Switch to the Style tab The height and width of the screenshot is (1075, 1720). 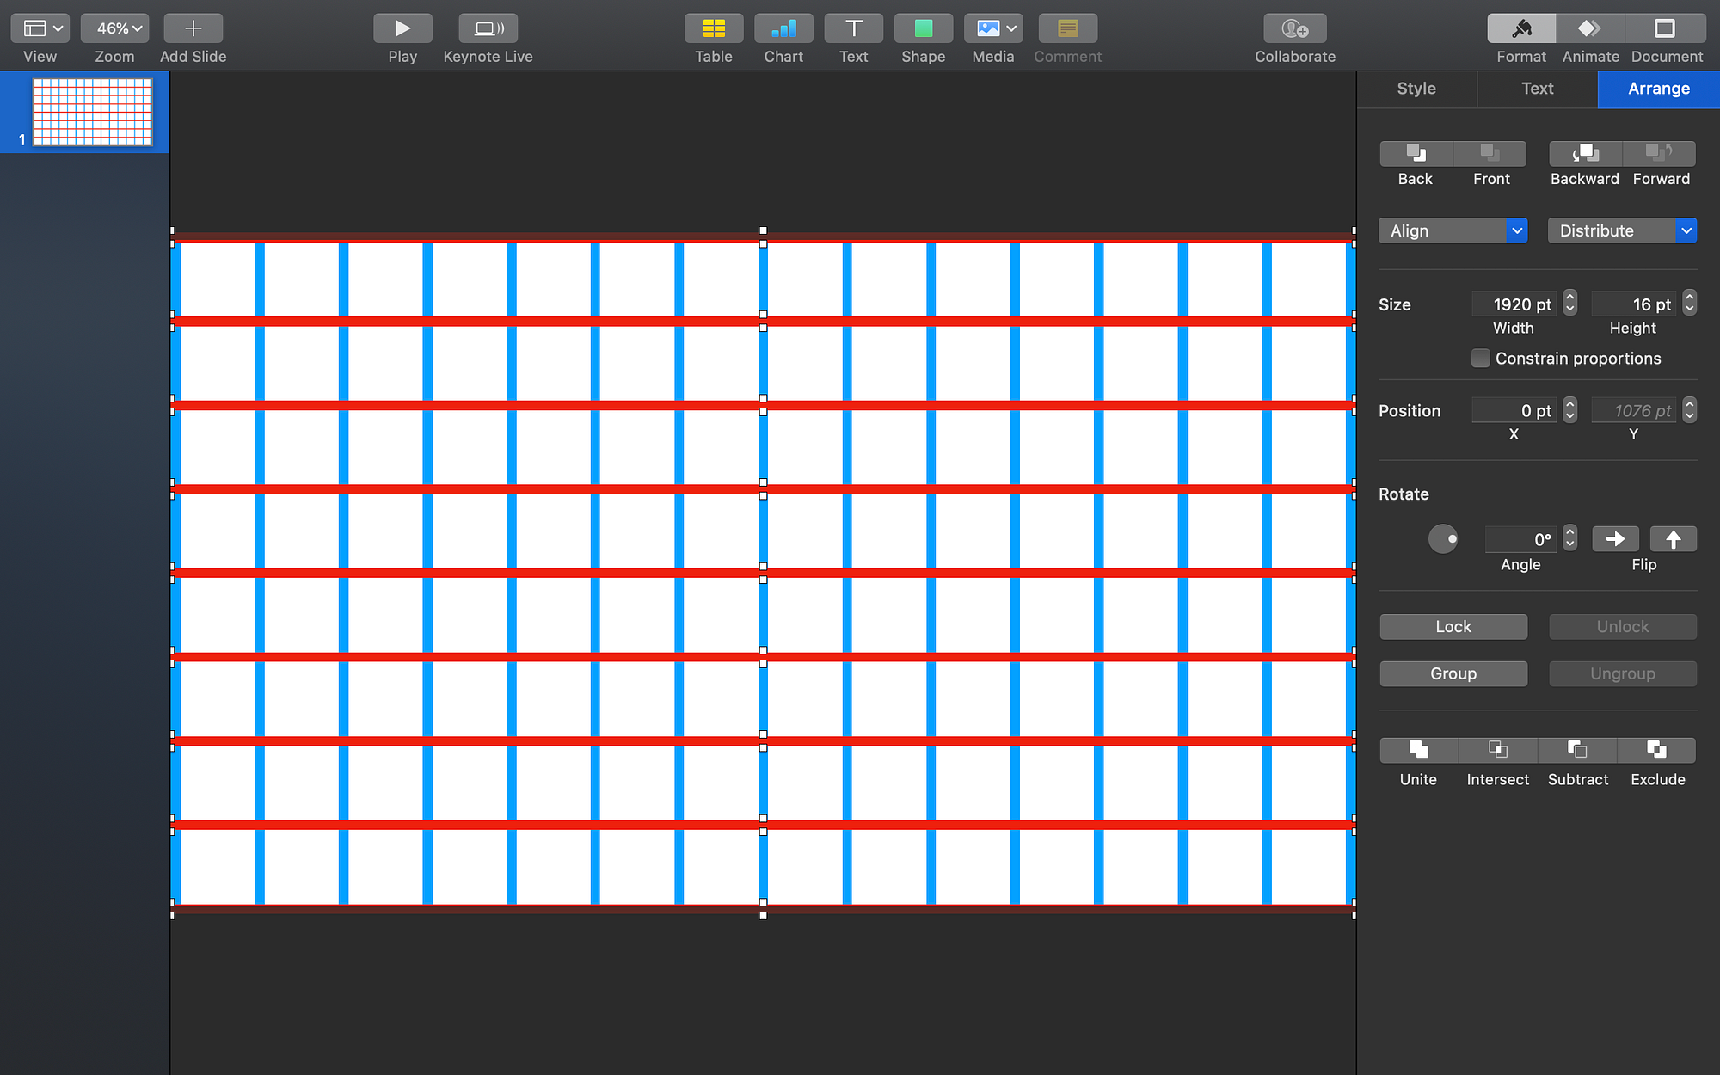coord(1416,89)
